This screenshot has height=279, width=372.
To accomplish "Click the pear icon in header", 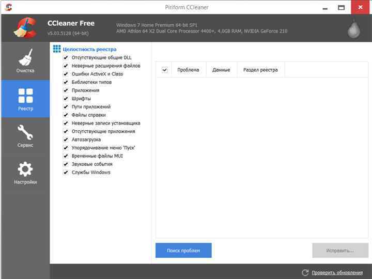I will click(x=354, y=29).
